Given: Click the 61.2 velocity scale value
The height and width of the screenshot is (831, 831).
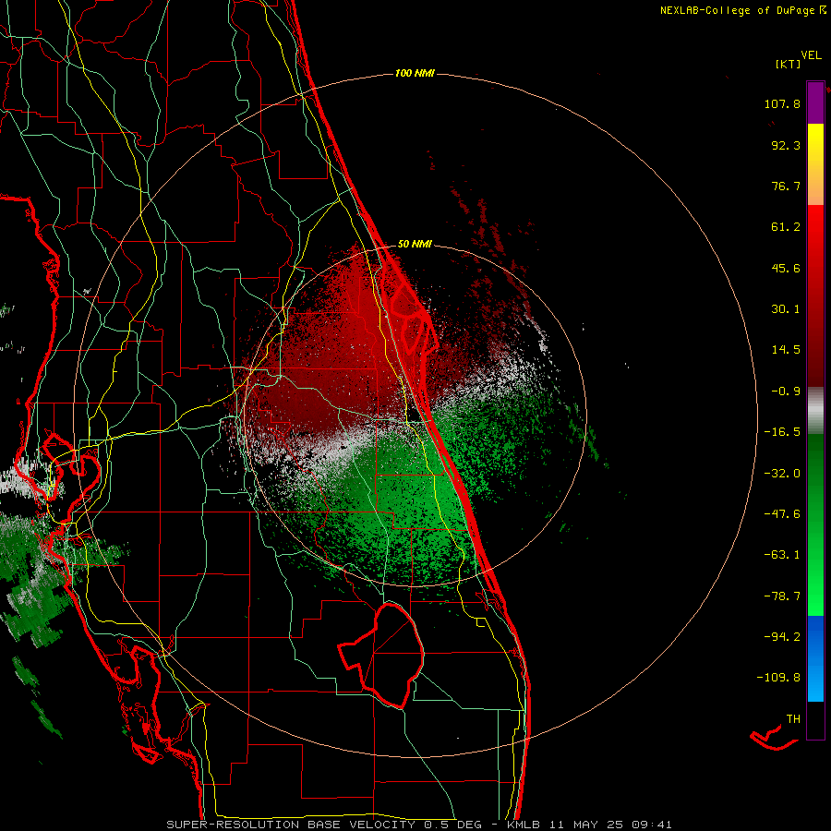Looking at the screenshot, I should pos(786,227).
